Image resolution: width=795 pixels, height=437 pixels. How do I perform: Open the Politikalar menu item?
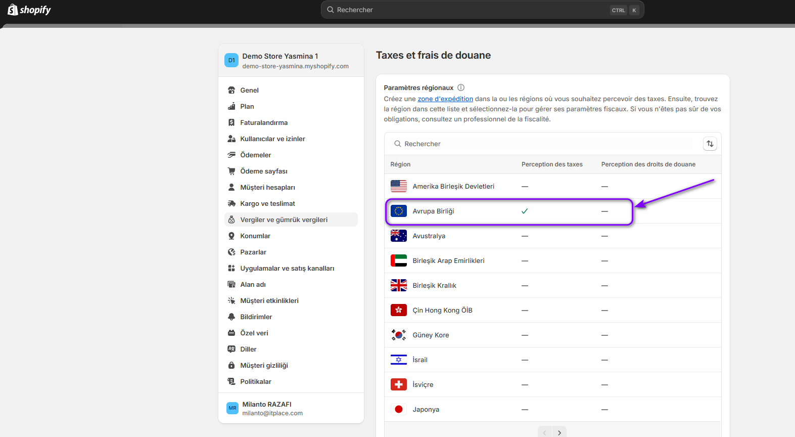pos(291,381)
